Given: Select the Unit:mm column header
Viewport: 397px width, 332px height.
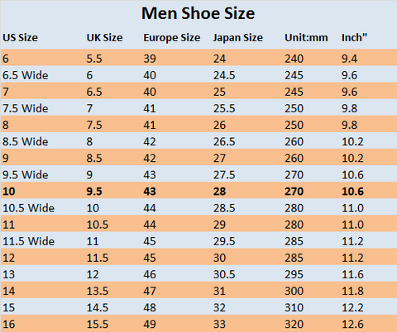Looking at the screenshot, I should coord(306,38).
